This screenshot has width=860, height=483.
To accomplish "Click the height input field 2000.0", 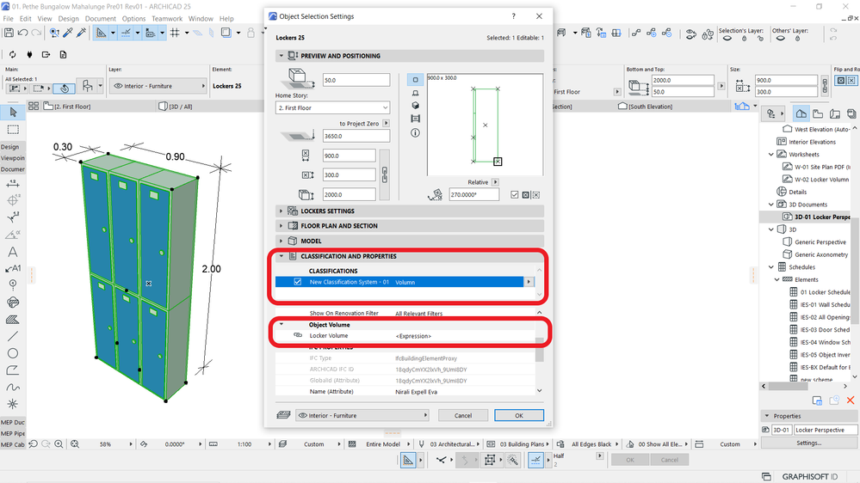I will (349, 195).
